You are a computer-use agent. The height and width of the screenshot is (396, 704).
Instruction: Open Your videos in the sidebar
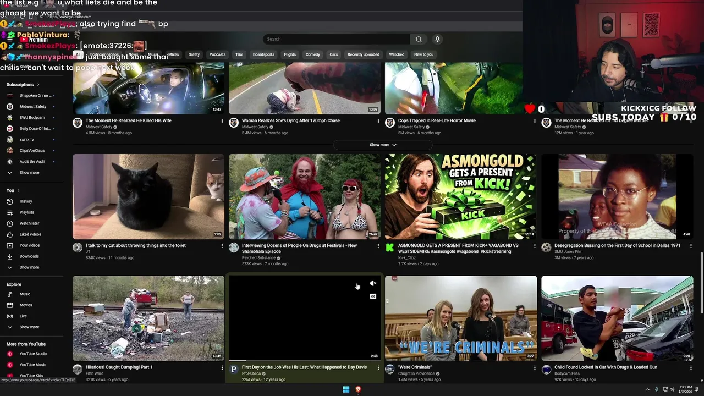[x=30, y=245]
